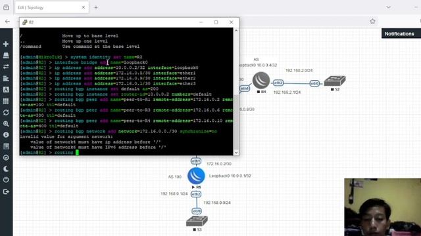
Task: Maximize the R2 terminal window
Action: pos(216,22)
